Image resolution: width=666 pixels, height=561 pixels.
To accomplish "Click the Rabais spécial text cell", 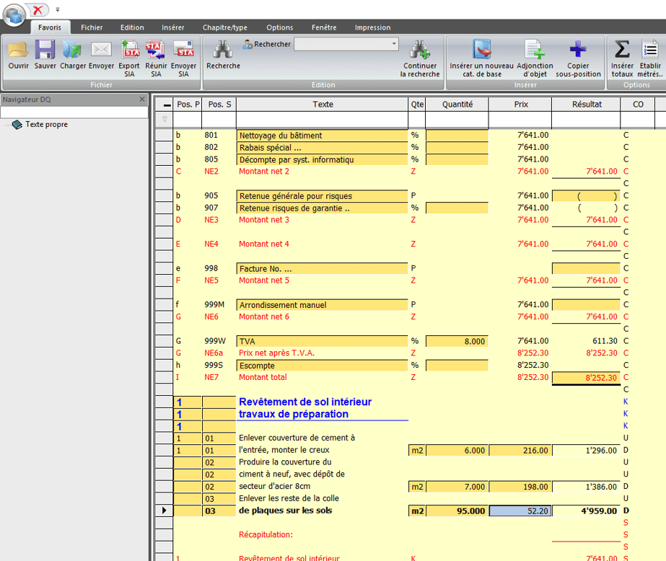I will (323, 148).
